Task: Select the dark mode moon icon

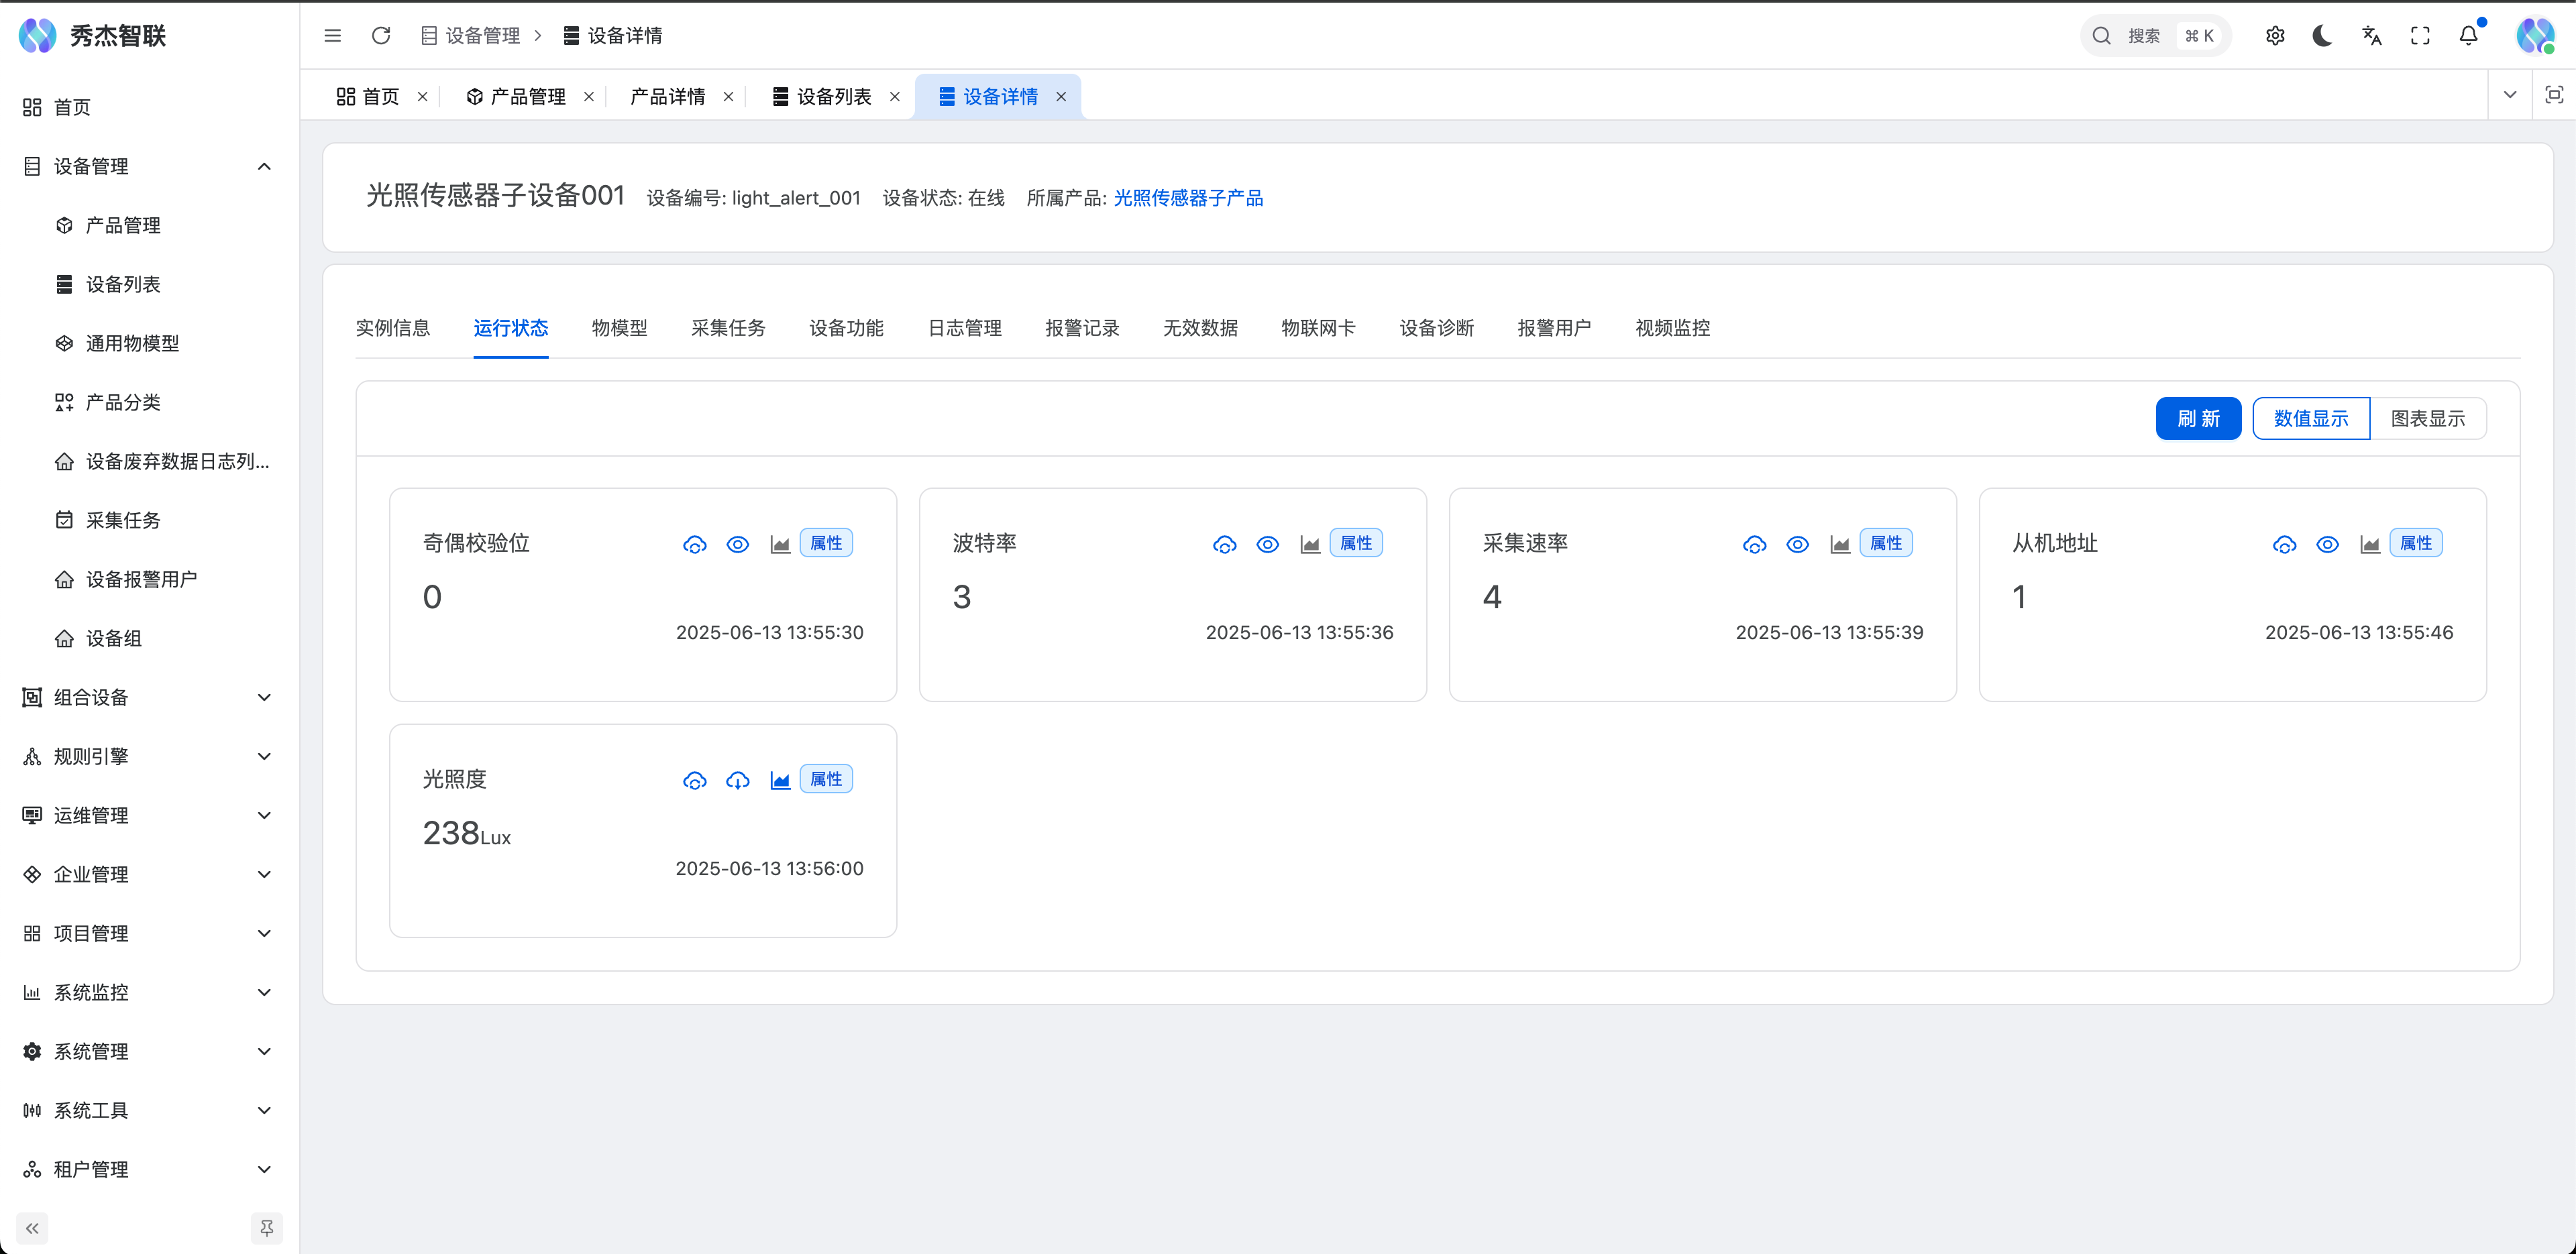Action: pos(2322,35)
